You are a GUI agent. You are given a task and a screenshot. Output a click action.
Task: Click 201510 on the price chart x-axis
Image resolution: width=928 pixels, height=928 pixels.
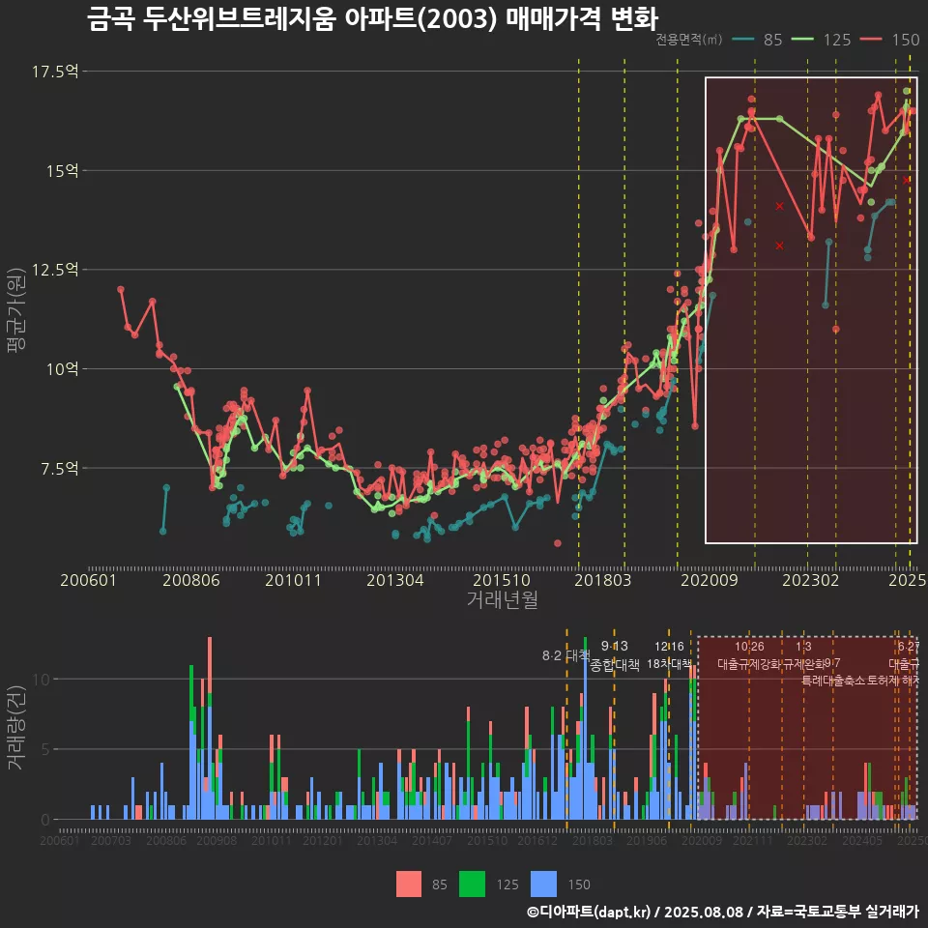(x=502, y=580)
